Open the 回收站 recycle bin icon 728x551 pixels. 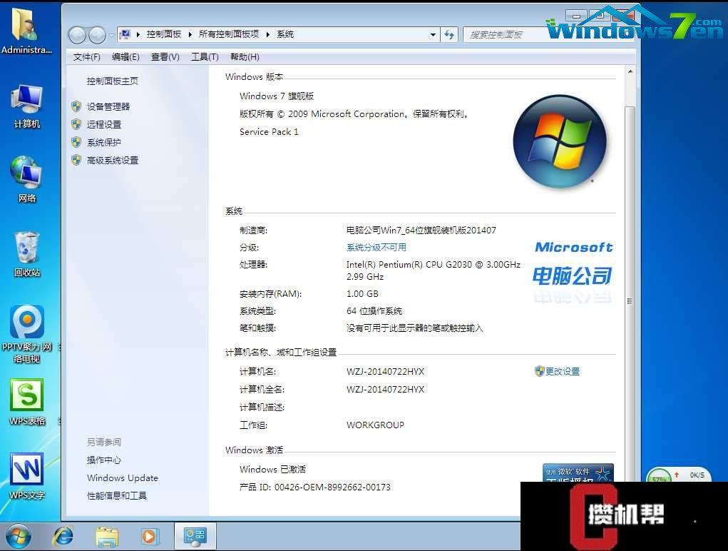26,253
